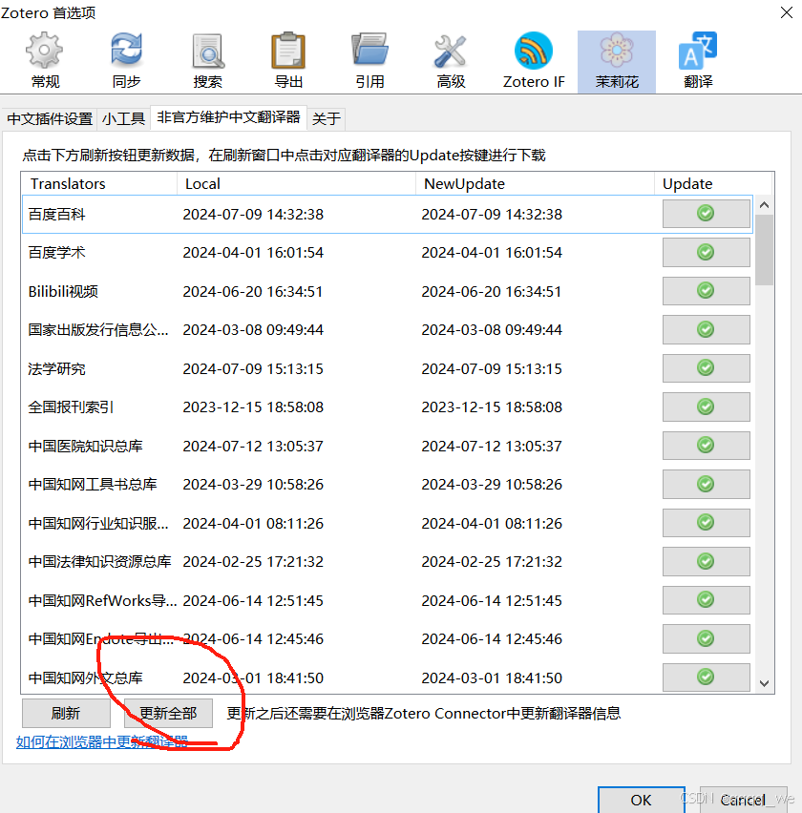Sort by the Translators column header
This screenshot has width=802, height=813.
(x=99, y=183)
